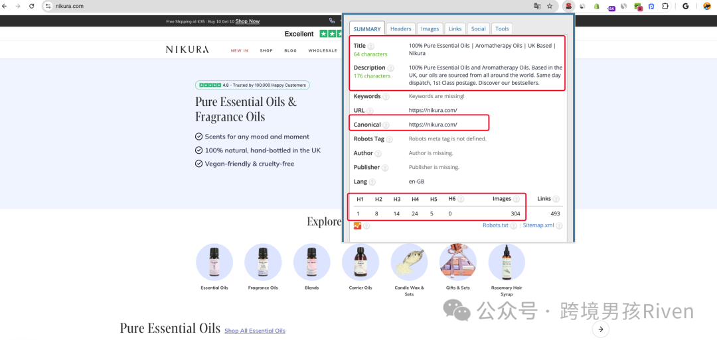Select the help icon next to Lang
The width and height of the screenshot is (717, 340).
(x=372, y=182)
